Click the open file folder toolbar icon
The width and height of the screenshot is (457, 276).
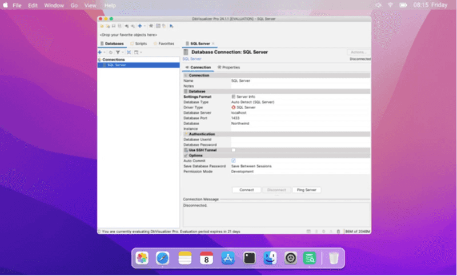[102, 26]
